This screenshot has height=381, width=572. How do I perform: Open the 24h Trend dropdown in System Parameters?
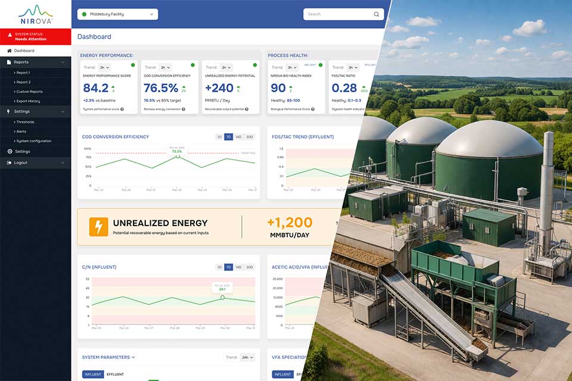(247, 357)
